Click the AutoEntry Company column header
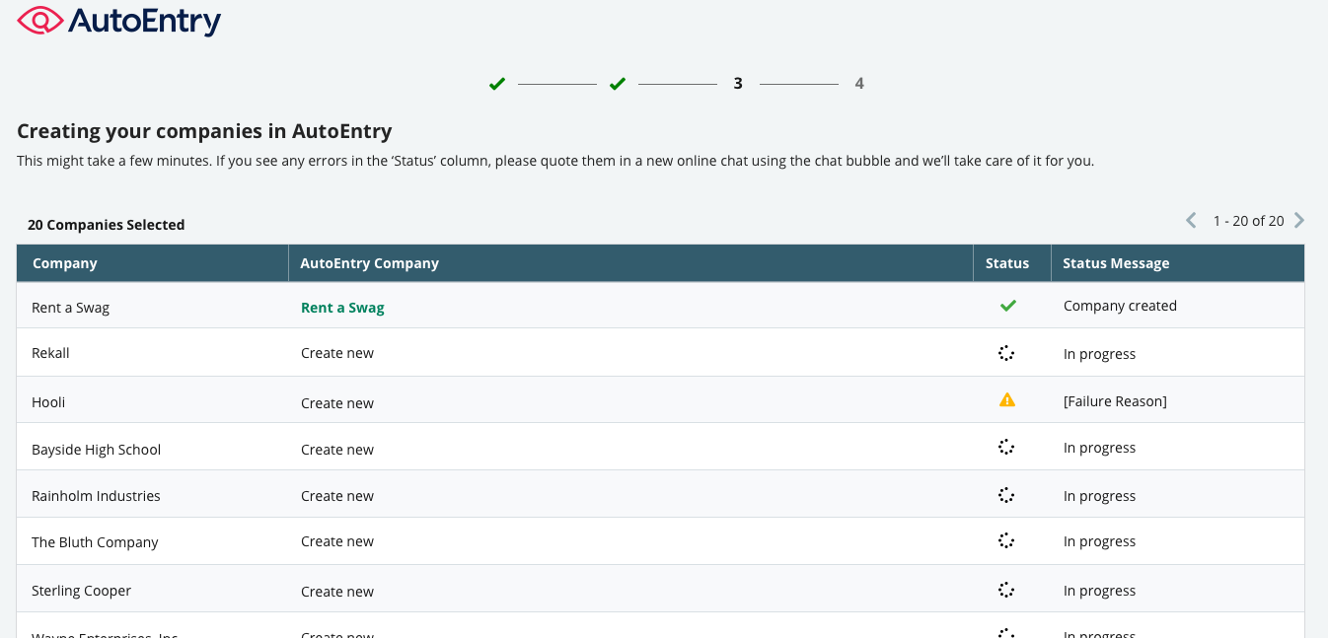1328x638 pixels. coord(370,263)
